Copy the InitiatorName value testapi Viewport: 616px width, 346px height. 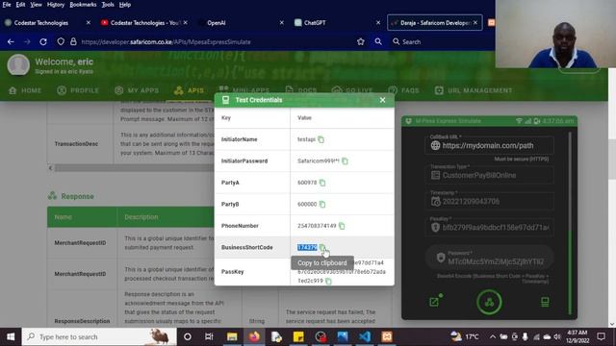[x=321, y=139]
